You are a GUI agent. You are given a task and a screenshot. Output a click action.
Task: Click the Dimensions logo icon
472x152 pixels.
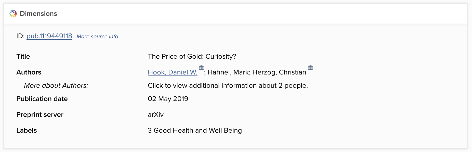pos(13,14)
